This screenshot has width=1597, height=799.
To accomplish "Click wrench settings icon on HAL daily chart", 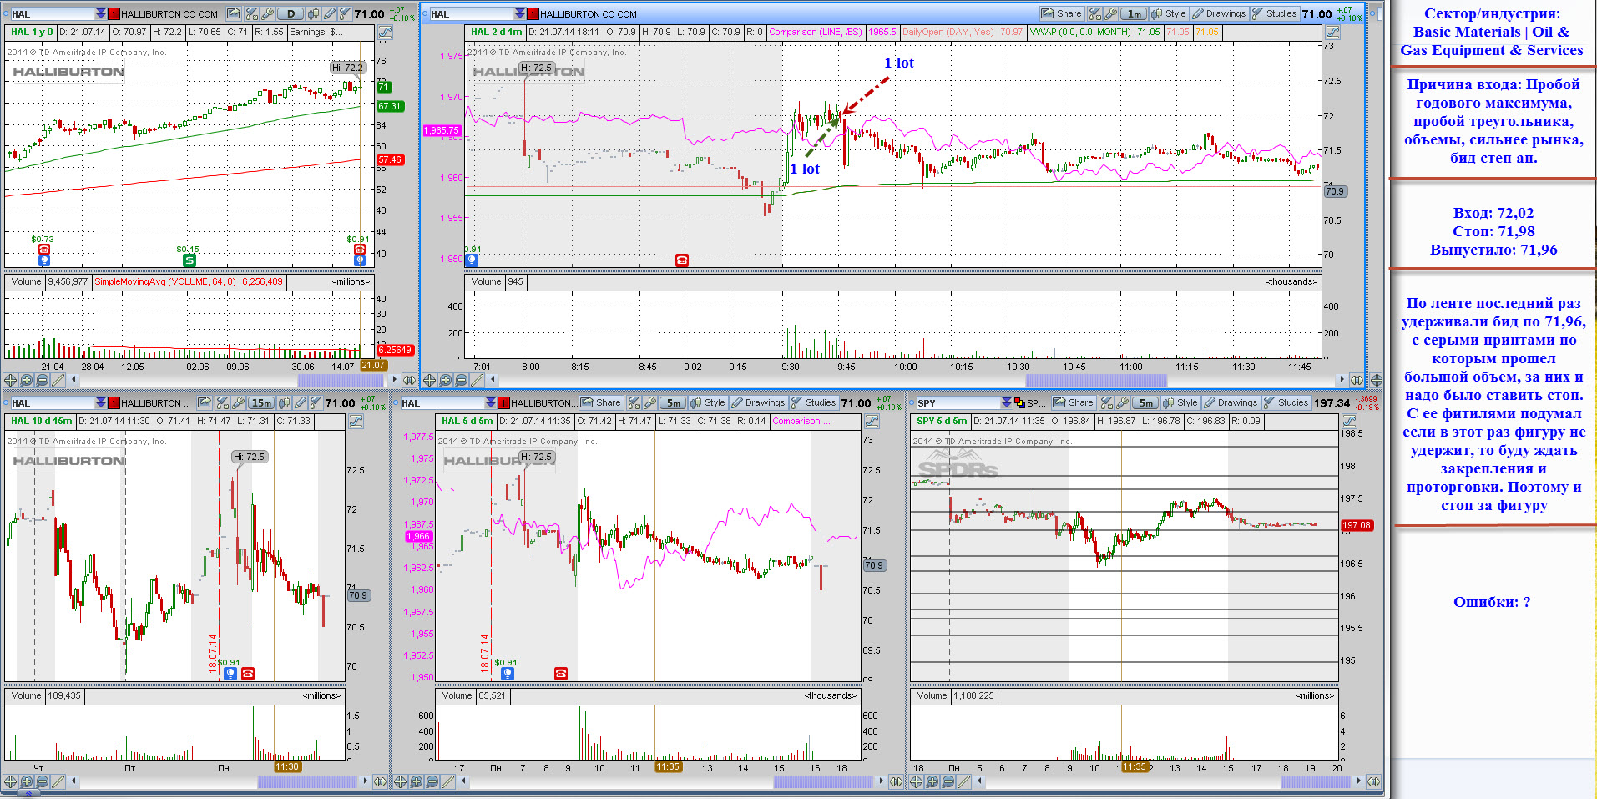I will point(267,13).
